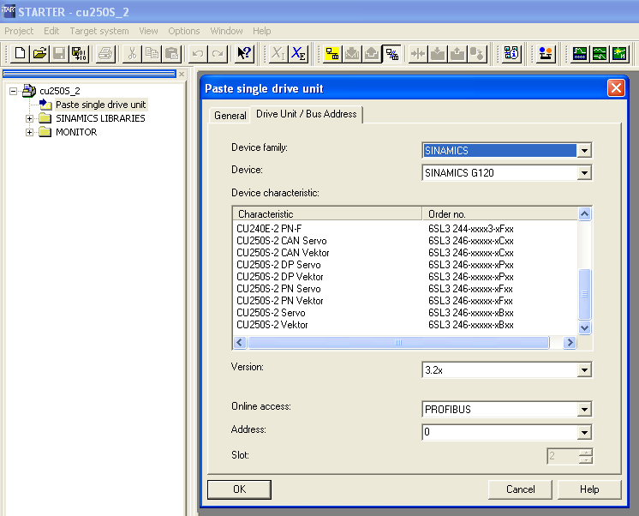Click the horizontal scrollbar thumb in characteristic list

[398, 342]
